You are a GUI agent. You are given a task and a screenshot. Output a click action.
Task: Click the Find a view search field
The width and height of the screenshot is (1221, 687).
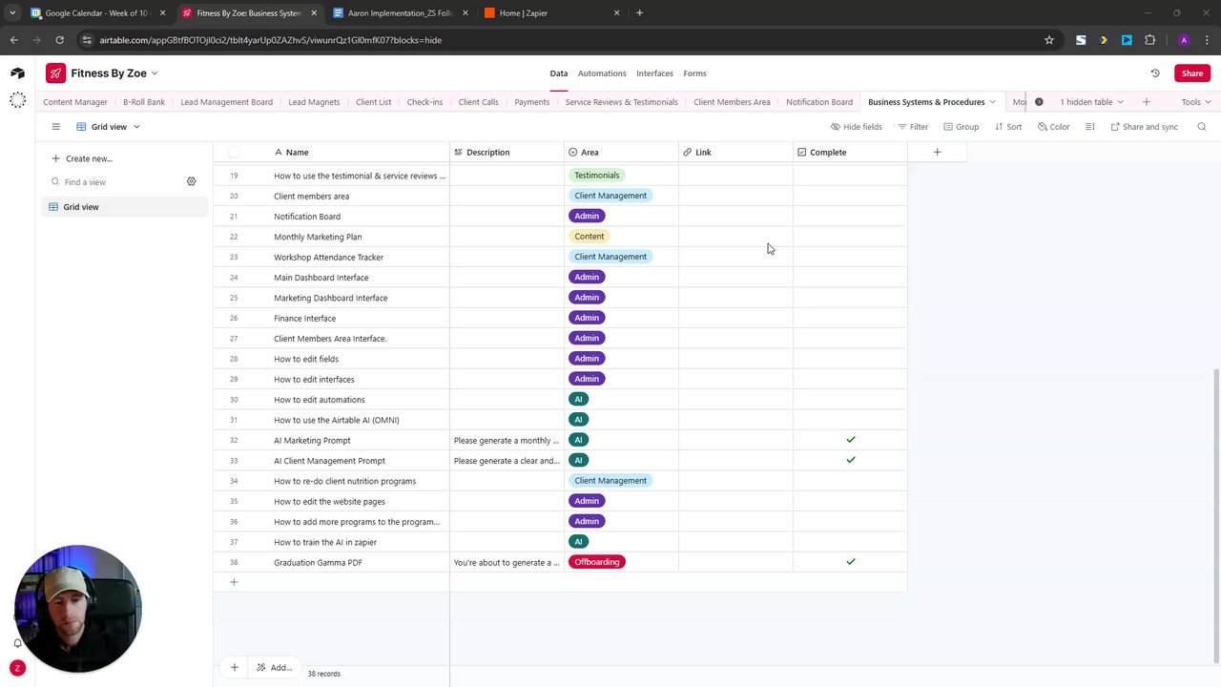point(119,182)
